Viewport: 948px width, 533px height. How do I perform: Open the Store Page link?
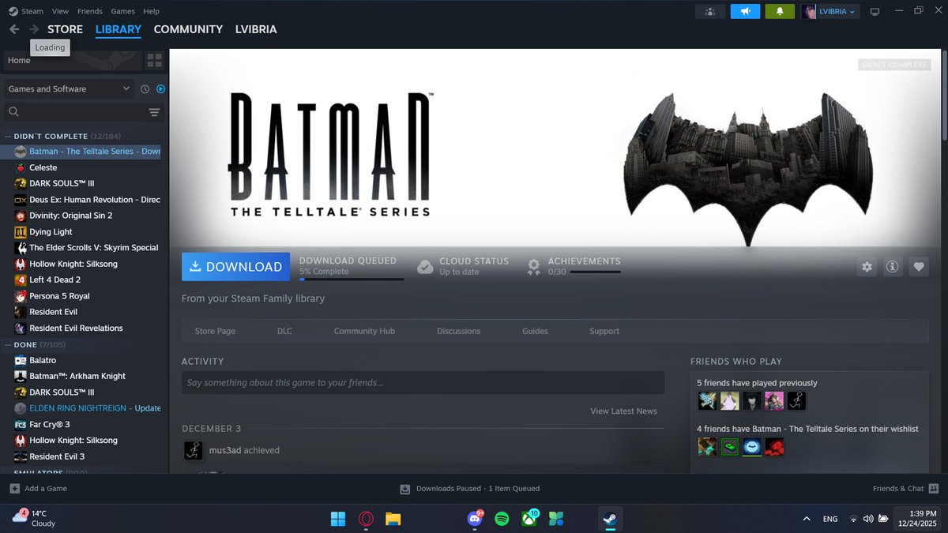(215, 331)
